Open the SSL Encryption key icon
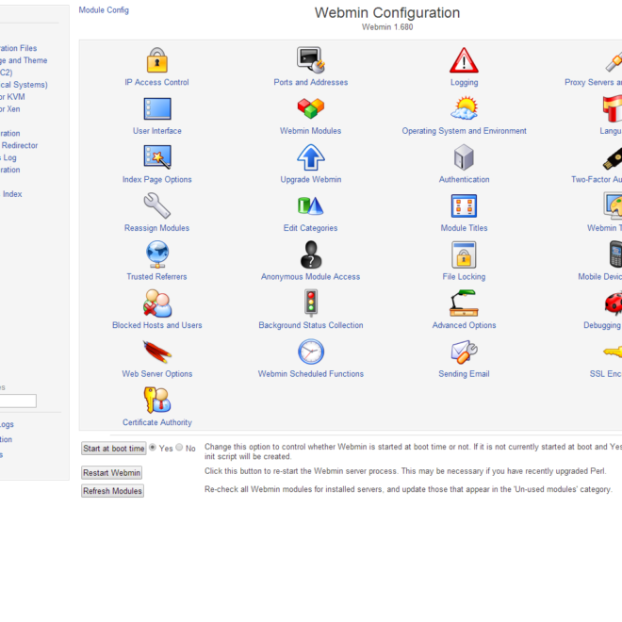Viewport: 622px width, 622px height. [613, 352]
